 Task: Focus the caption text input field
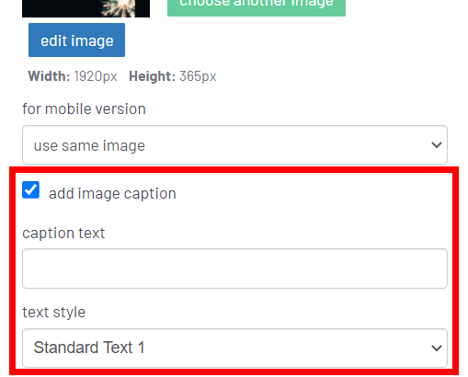(234, 268)
